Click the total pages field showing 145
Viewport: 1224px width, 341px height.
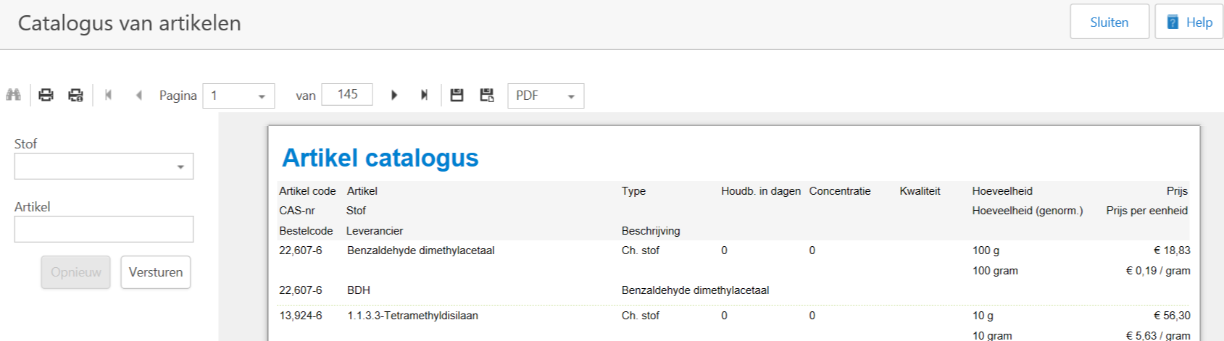tap(347, 95)
